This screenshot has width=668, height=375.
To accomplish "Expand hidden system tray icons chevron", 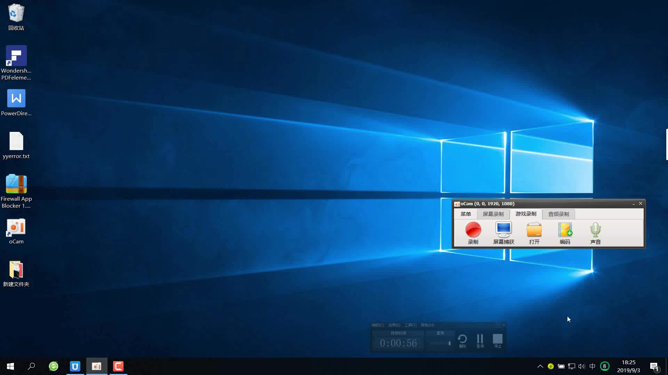I will tap(540, 366).
